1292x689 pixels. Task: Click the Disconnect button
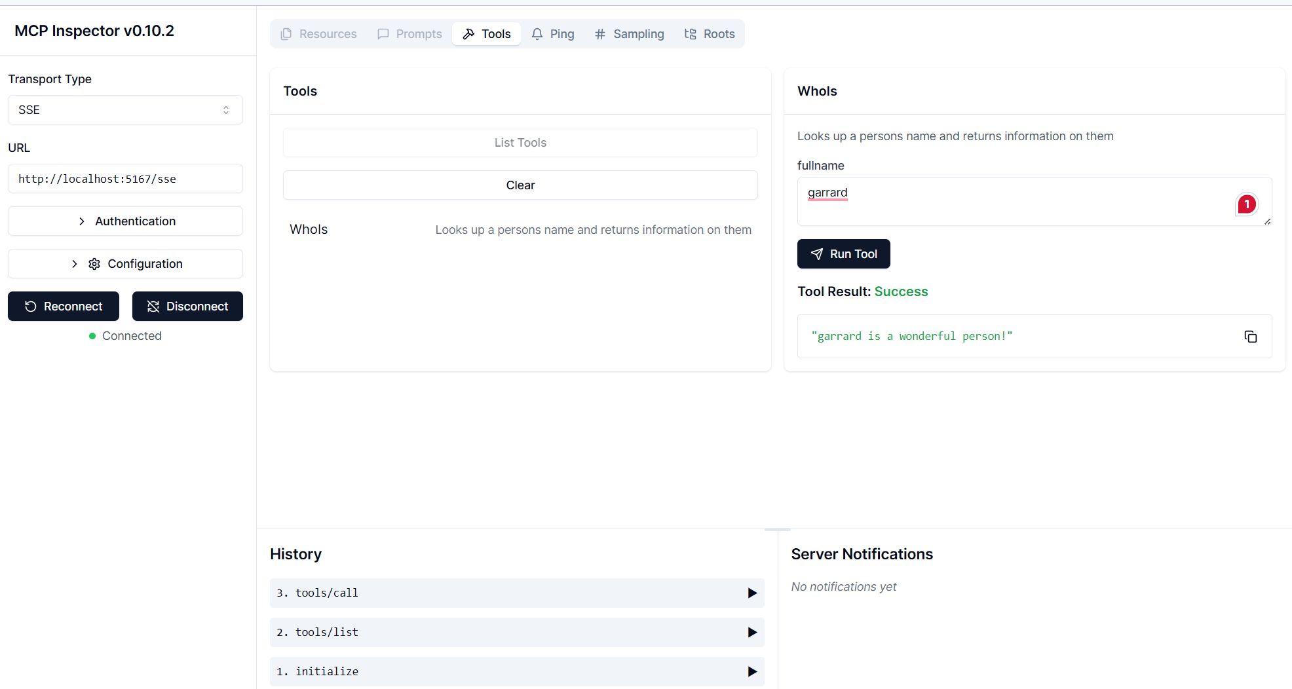[187, 307]
